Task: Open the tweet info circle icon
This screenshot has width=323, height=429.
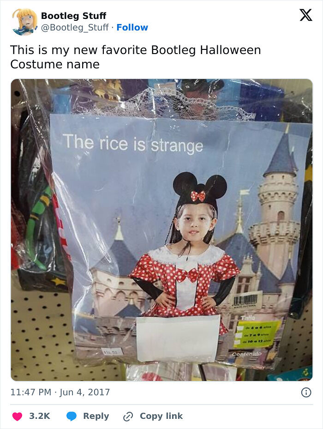Action: point(306,393)
